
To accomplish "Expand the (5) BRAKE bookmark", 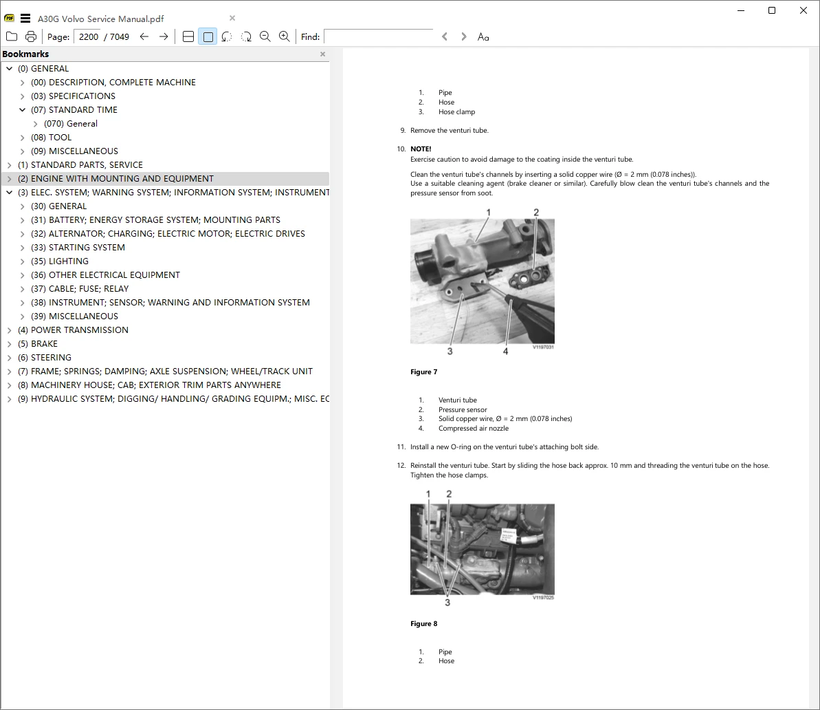I will [x=9, y=344].
